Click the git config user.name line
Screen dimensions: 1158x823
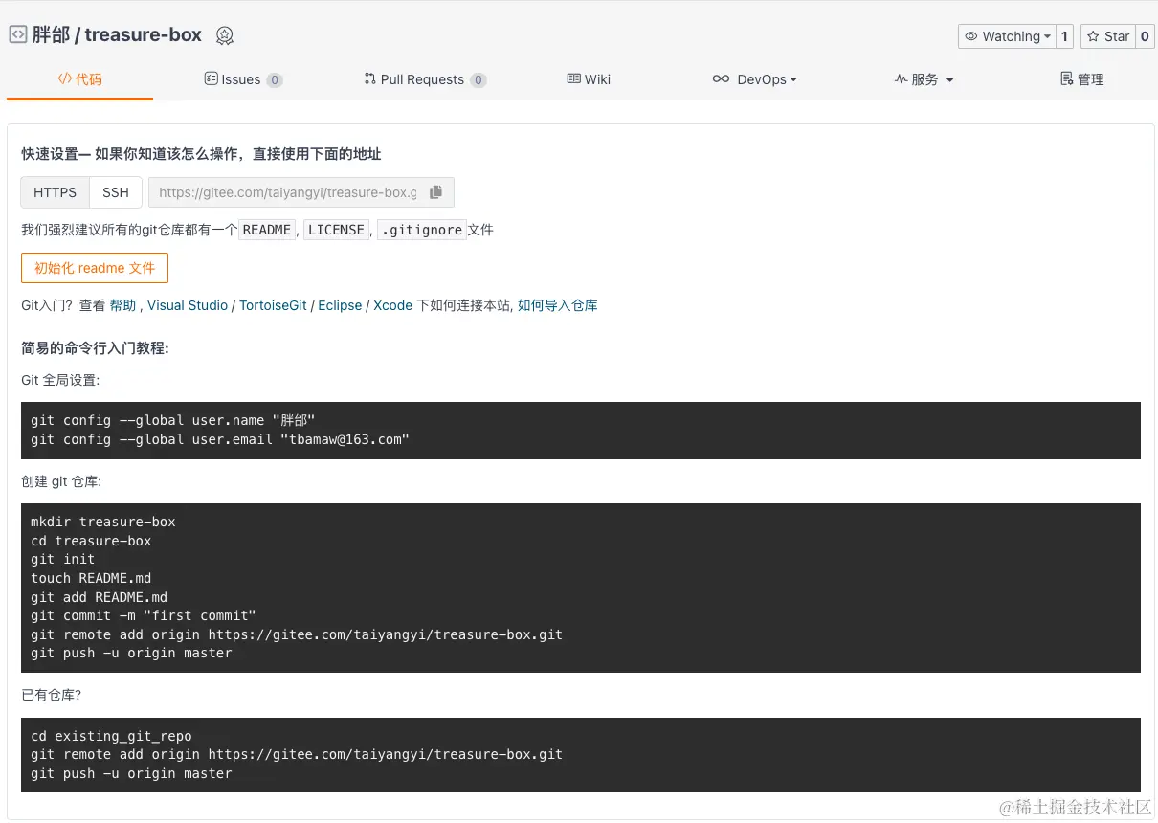coord(173,420)
